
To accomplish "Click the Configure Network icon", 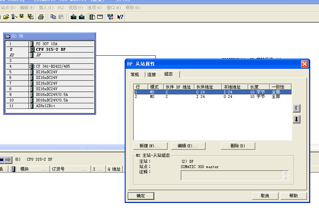I will point(110,17).
